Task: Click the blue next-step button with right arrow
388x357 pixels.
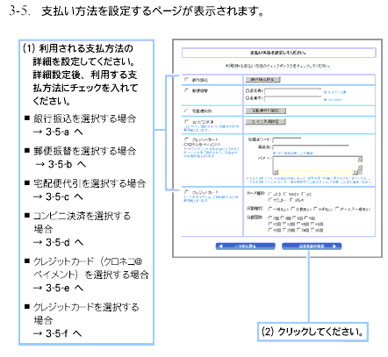Action: click(312, 246)
